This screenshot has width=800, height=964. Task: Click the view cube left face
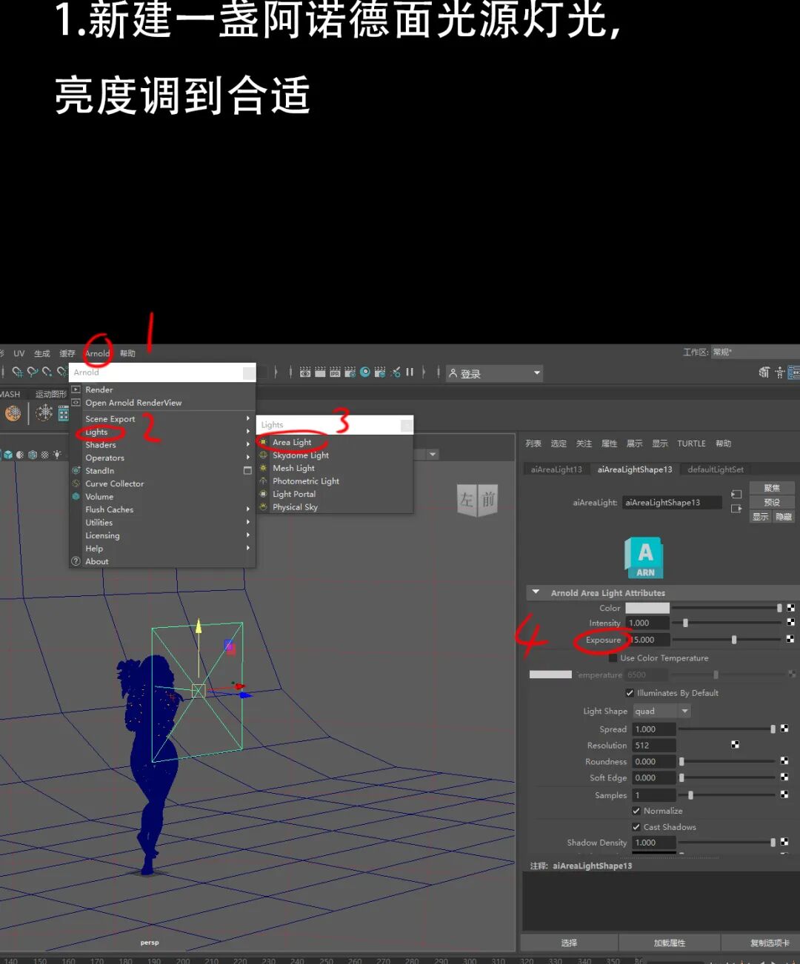[x=467, y=500]
